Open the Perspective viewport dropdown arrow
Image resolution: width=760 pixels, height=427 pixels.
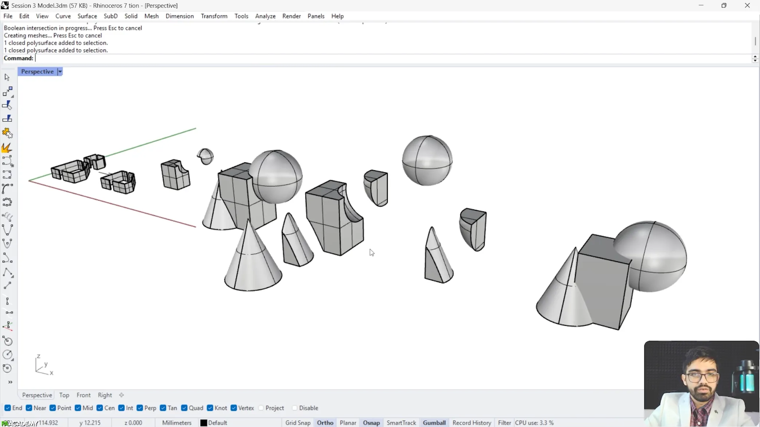[x=60, y=71]
